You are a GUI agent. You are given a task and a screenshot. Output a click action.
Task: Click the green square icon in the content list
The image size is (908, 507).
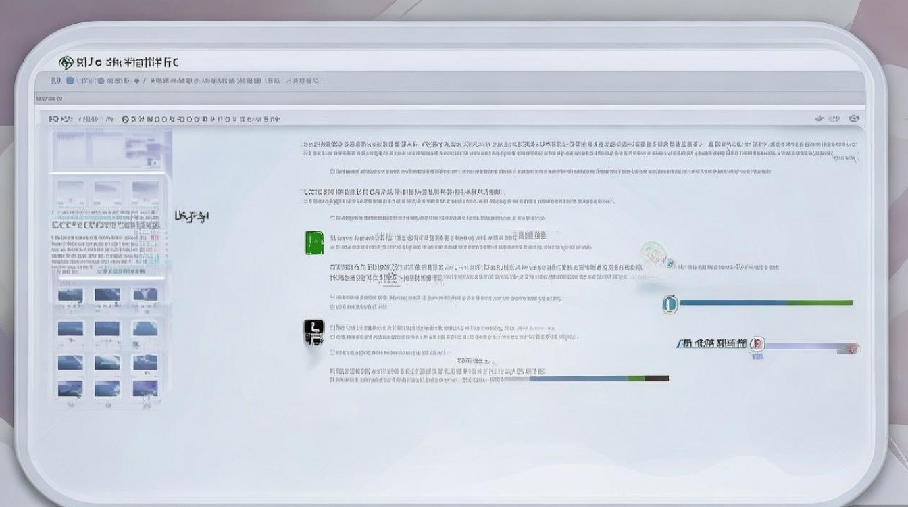point(314,242)
